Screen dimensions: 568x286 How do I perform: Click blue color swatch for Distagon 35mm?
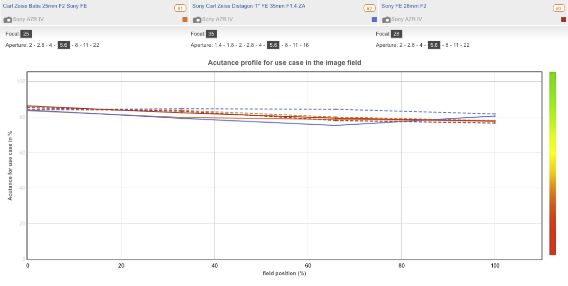point(374,19)
